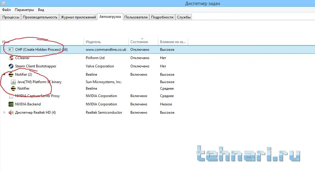Click the Task Manager title bar icon
Image resolution: width=315 pixels, height=171 pixels.
click(x=3, y=3)
